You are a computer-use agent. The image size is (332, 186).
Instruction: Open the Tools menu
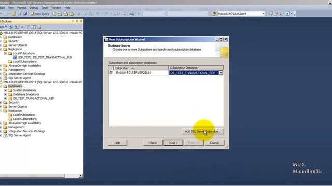pos(45,8)
